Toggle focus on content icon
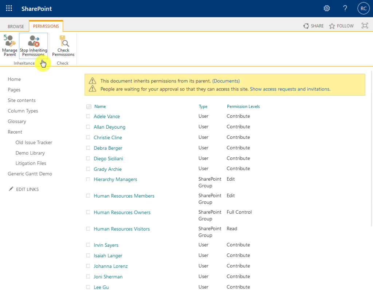 pyautogui.click(x=365, y=26)
